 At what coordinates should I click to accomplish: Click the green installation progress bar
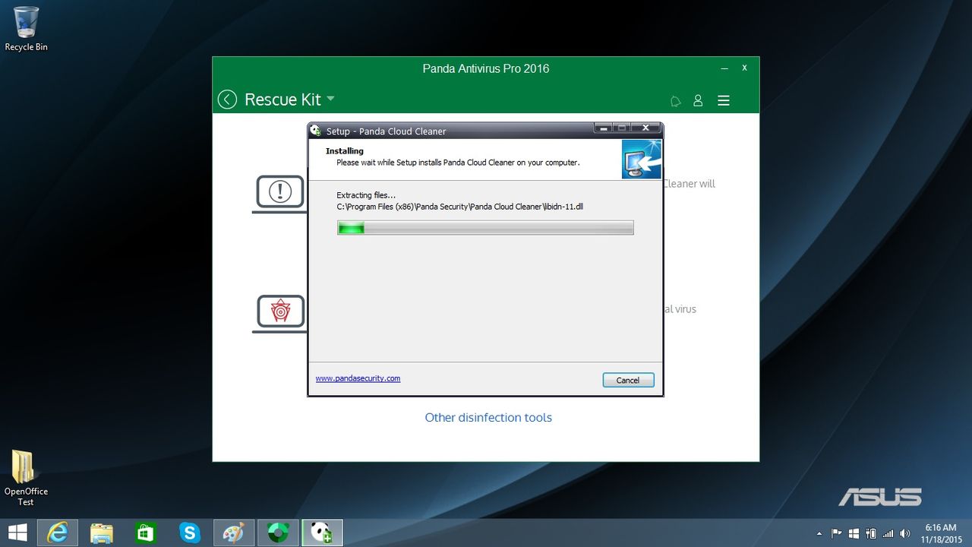(485, 227)
